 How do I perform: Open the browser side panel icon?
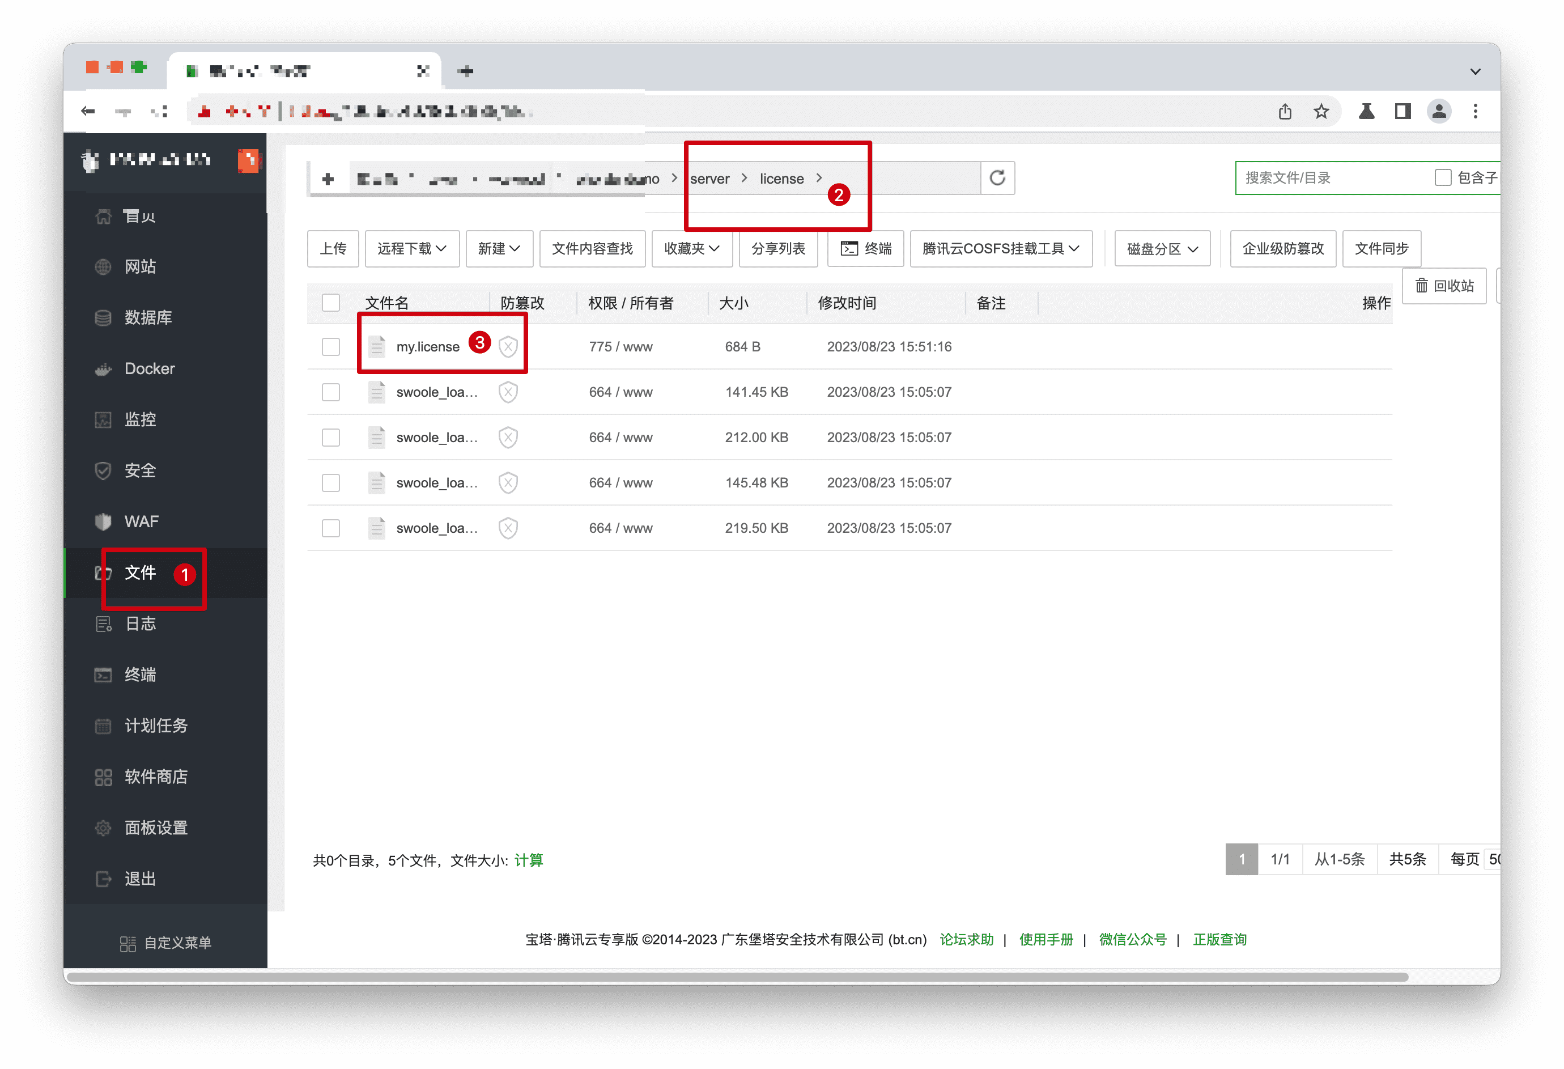pos(1402,111)
